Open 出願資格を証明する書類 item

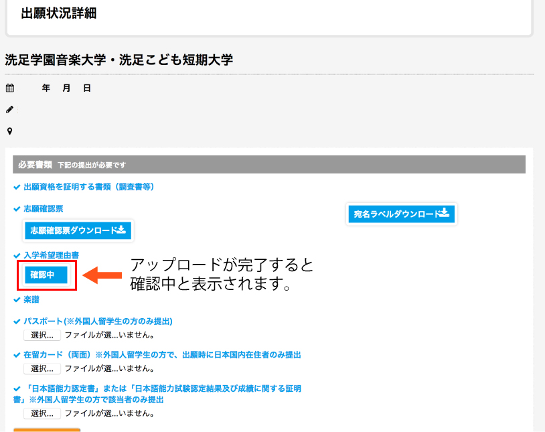point(89,187)
